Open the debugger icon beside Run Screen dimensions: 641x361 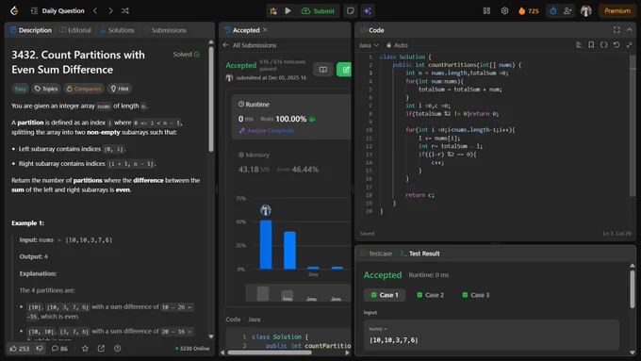[x=273, y=11]
